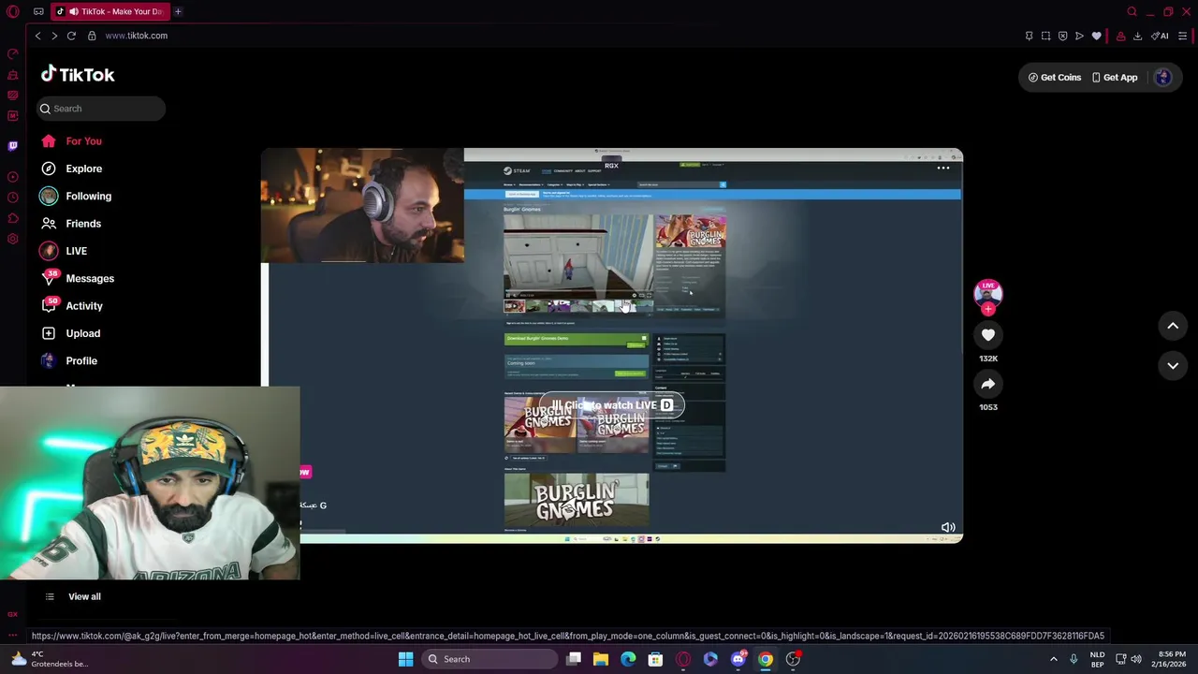1198x674 pixels.
Task: Click the Get Coins button
Action: [1054, 78]
